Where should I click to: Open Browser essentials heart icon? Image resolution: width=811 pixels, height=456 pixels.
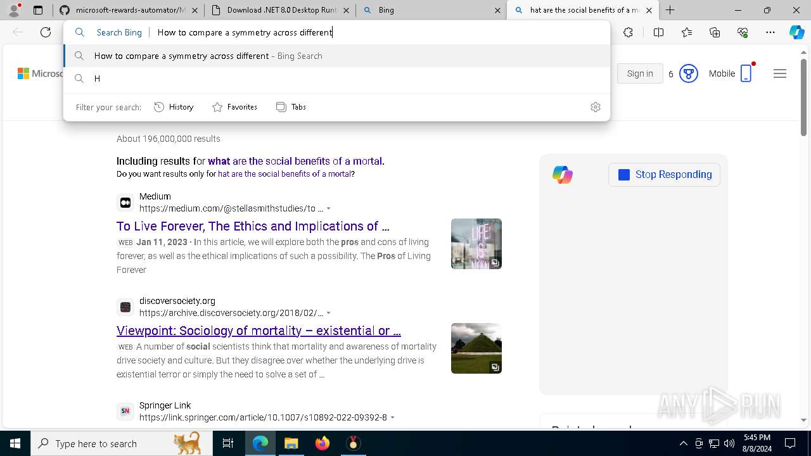pos(743,32)
